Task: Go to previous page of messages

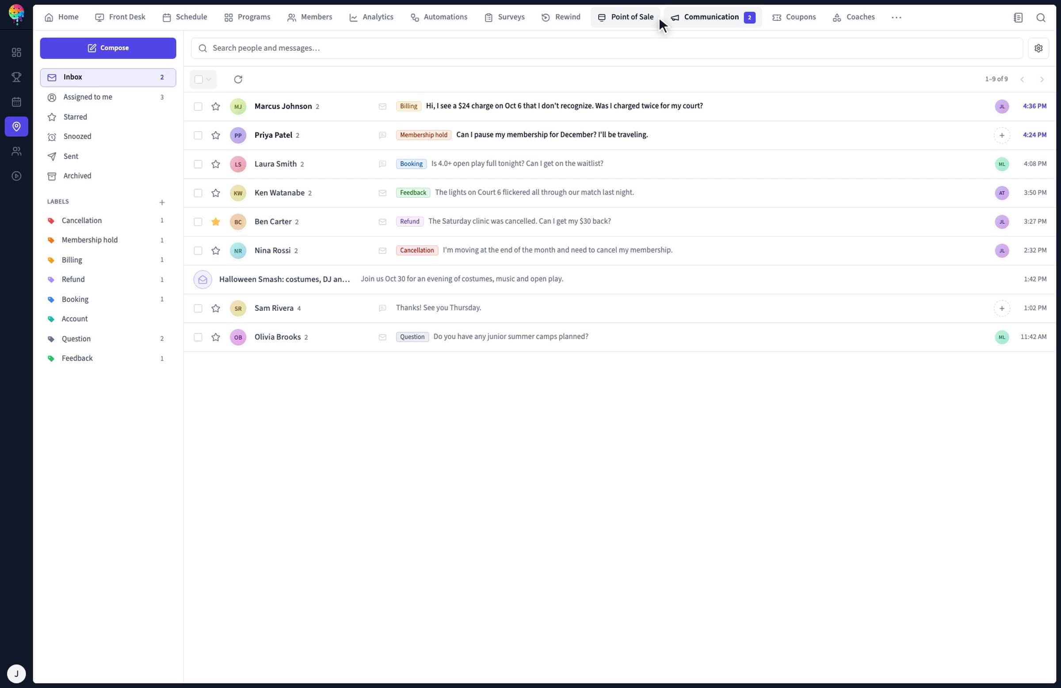Action: click(1022, 79)
